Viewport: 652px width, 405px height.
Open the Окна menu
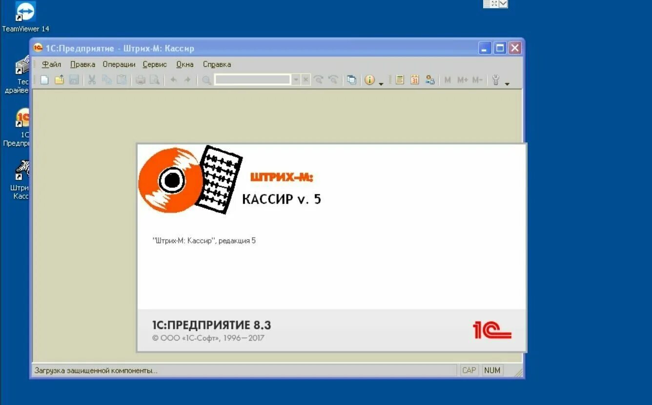coord(185,64)
